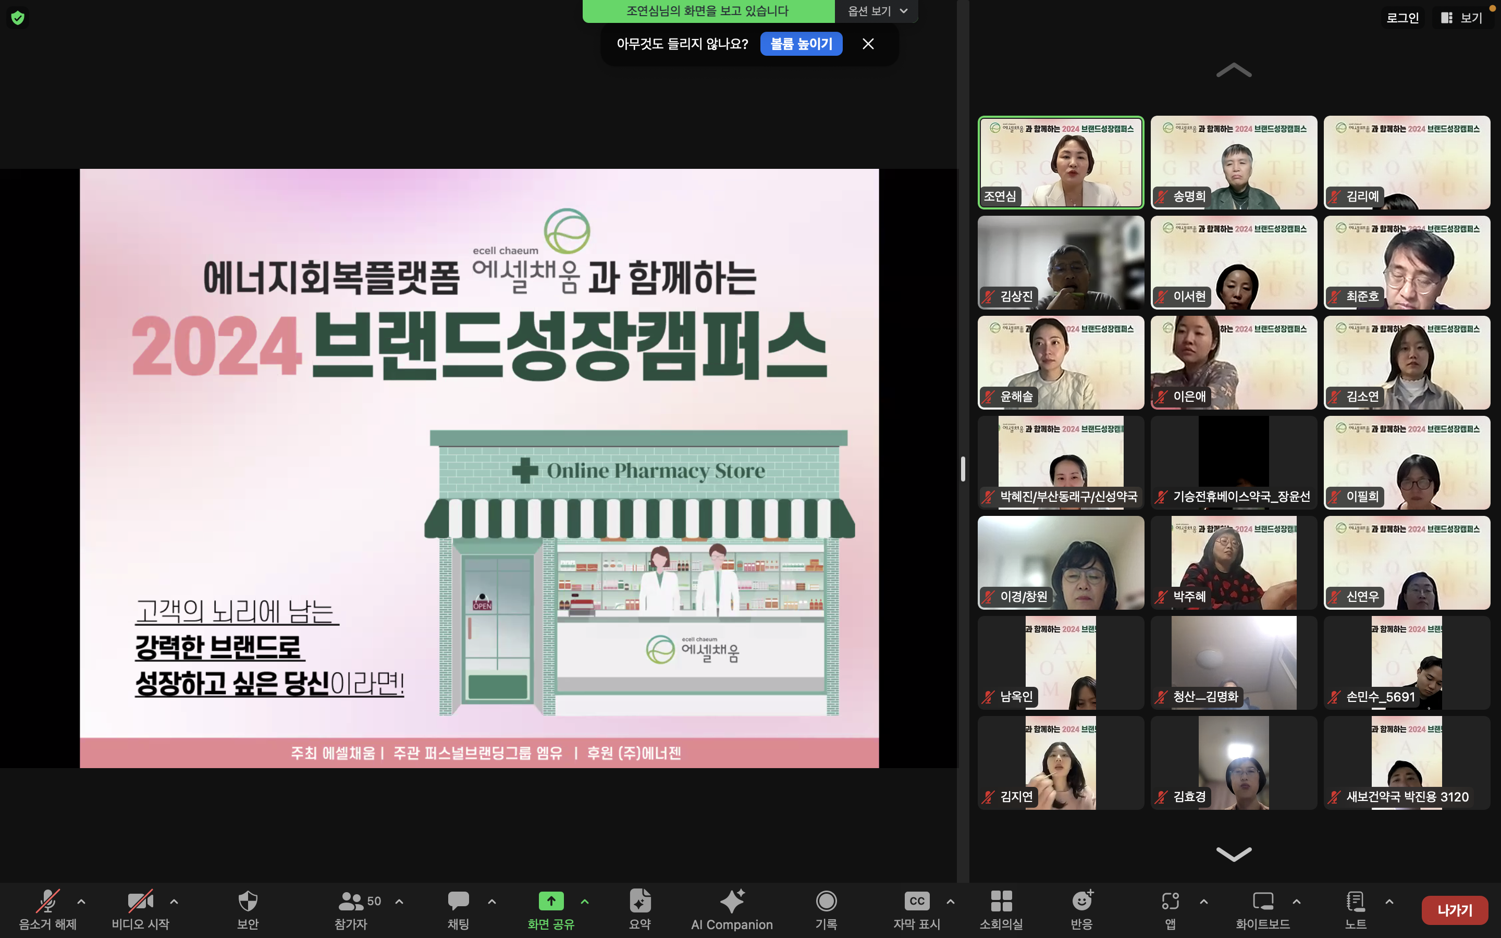
Task: Expand audio options arrow beside microphone
Action: 81,902
